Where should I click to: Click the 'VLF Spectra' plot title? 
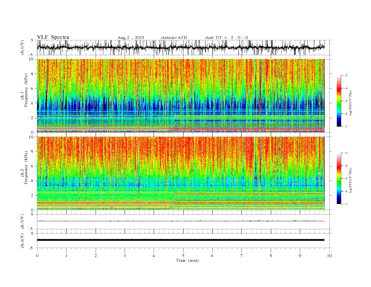(53, 37)
